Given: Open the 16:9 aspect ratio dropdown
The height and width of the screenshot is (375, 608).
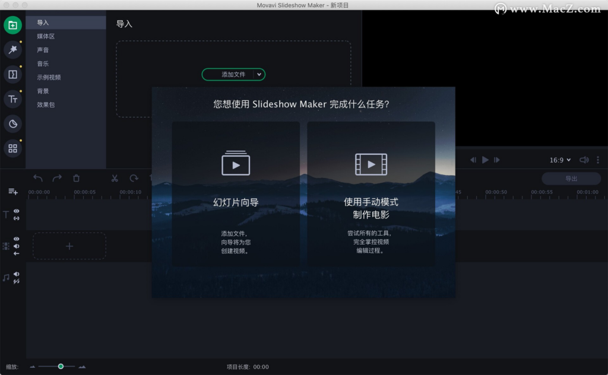Looking at the screenshot, I should click(560, 160).
